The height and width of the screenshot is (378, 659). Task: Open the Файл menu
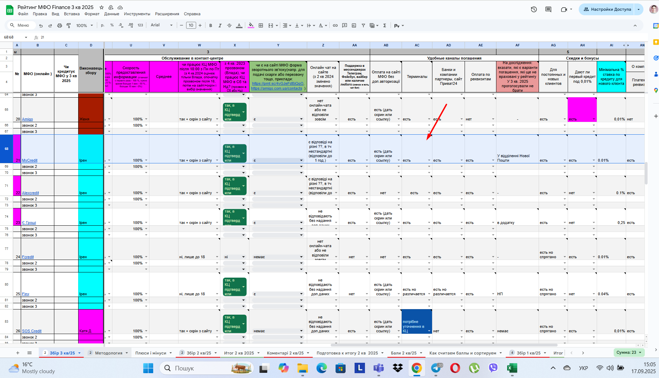(x=23, y=14)
